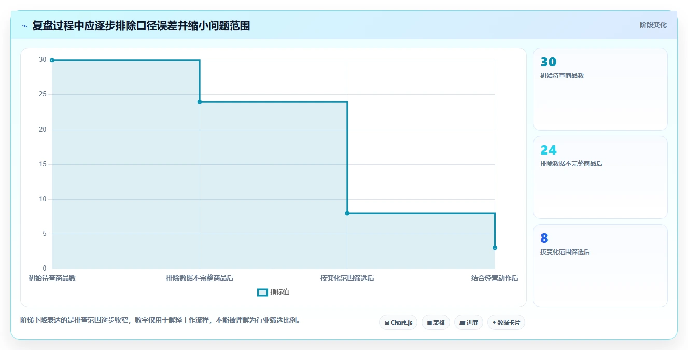Screen dimensions: 688x350
Task: Click the 指标值 legend color box
Action: tap(262, 292)
